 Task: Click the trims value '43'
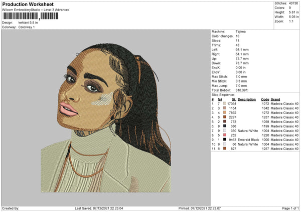coord(237,45)
